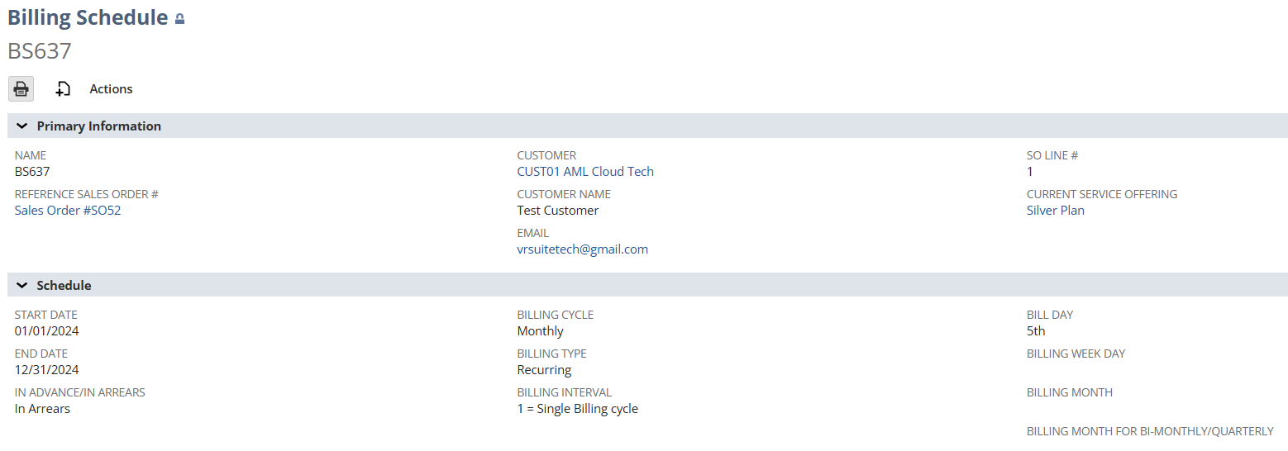
Task: Click the Schedule section header title
Action: 64,286
